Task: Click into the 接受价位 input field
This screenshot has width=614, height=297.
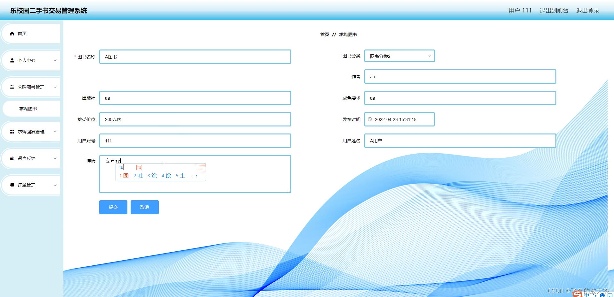Action: coord(195,119)
